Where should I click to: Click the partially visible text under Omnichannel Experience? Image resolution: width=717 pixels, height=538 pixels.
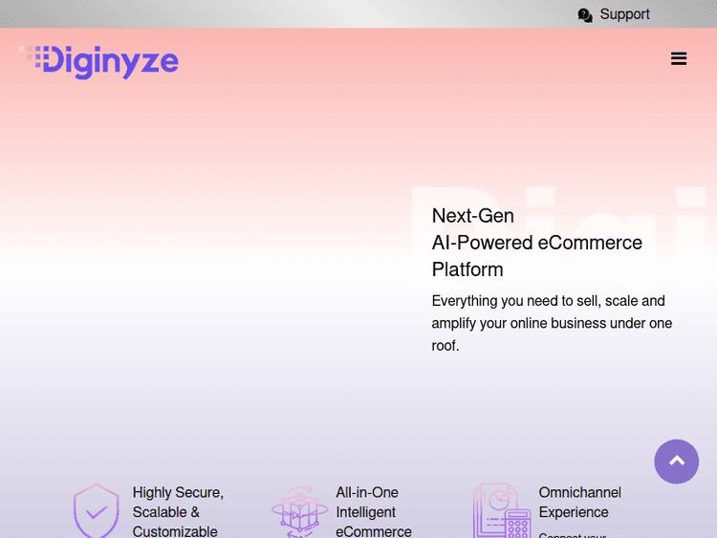[x=572, y=534]
